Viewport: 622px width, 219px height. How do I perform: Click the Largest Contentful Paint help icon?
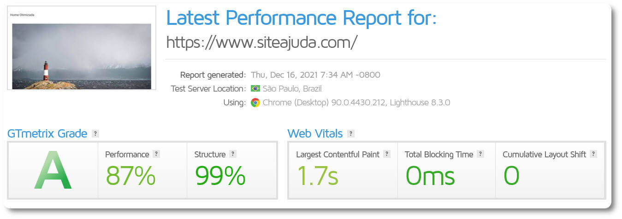[x=387, y=154]
